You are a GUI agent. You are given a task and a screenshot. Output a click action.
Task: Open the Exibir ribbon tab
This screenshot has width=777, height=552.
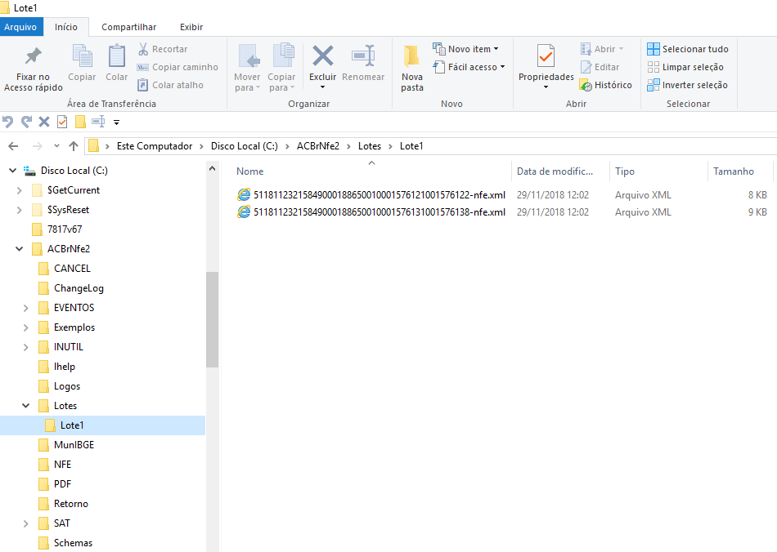tap(191, 27)
